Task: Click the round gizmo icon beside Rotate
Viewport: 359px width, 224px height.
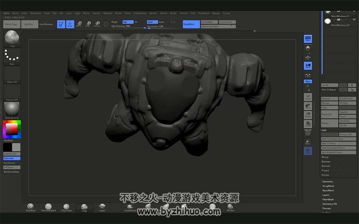Action: pyautogui.click(x=106, y=24)
